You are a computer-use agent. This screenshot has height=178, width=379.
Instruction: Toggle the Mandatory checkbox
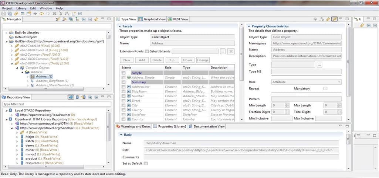coord(325,89)
